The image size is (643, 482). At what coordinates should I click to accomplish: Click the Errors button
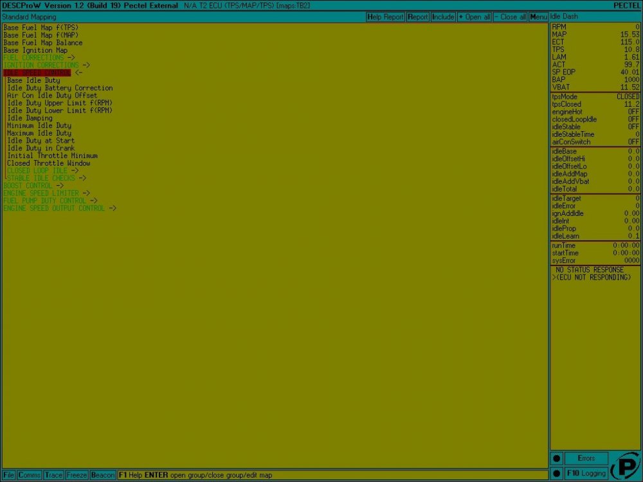[x=586, y=458]
